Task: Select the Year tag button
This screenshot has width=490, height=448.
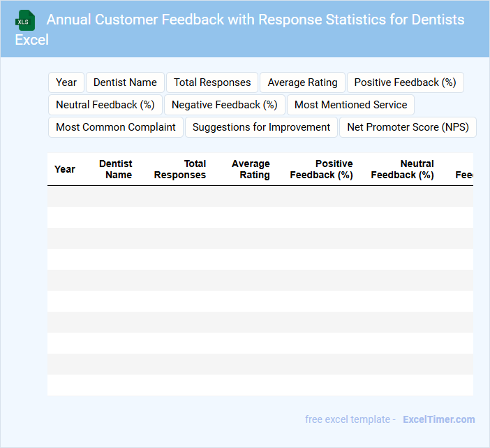Action: pyautogui.click(x=66, y=82)
